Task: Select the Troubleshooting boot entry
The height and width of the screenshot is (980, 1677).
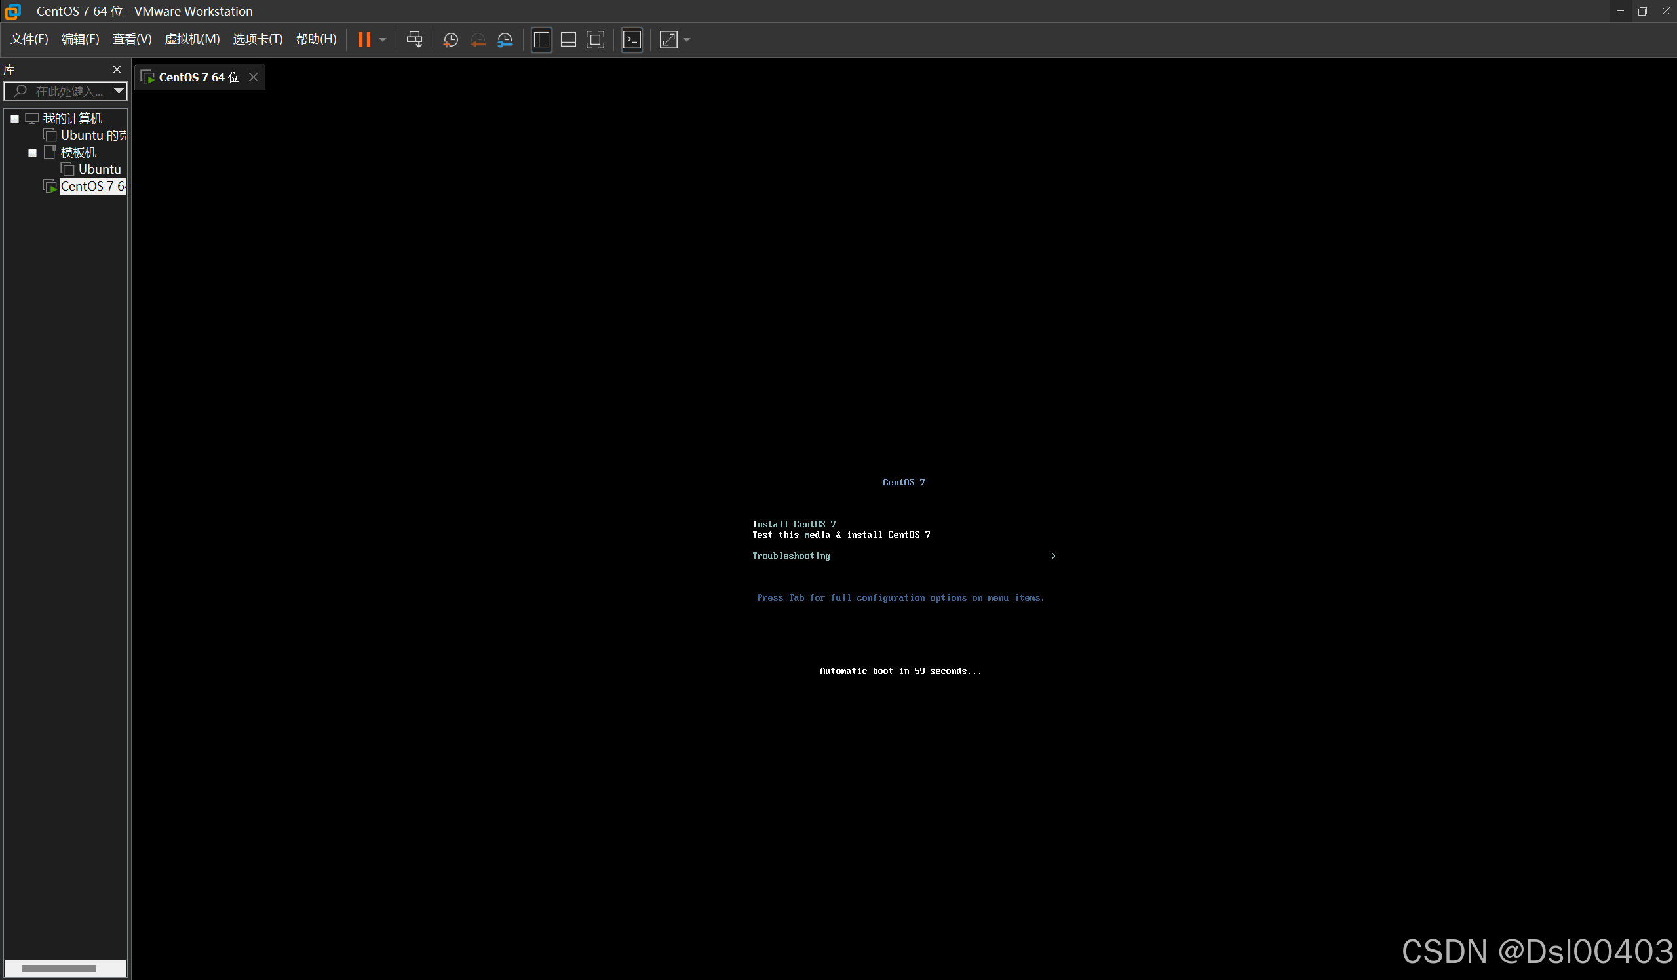Action: [791, 556]
